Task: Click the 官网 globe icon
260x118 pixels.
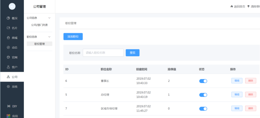Action: coord(8,57)
